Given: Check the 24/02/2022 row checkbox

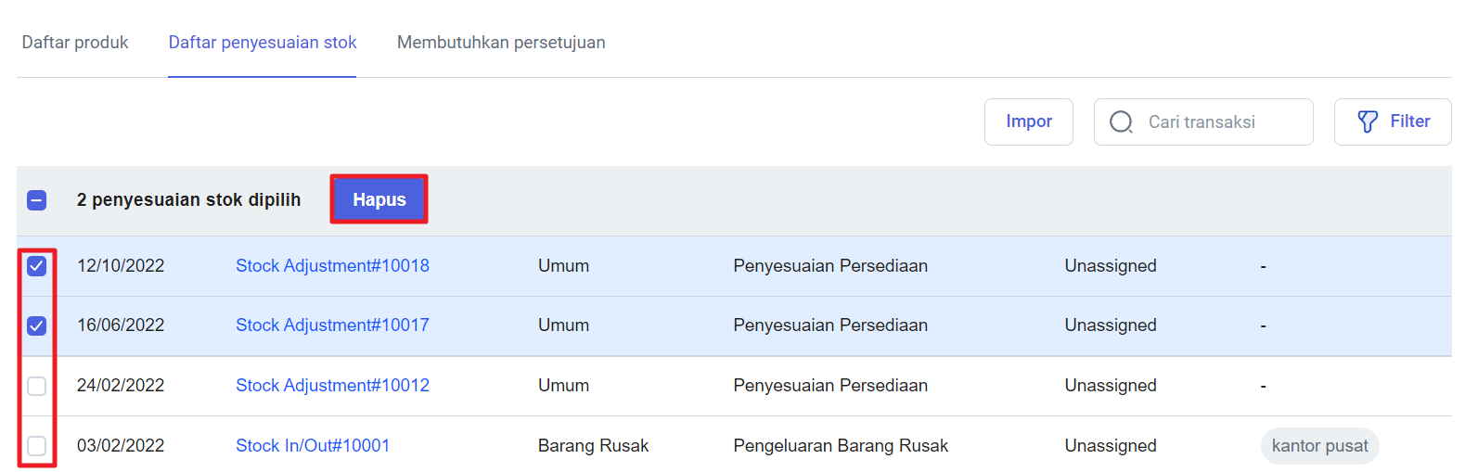Looking at the screenshot, I should (x=37, y=386).
